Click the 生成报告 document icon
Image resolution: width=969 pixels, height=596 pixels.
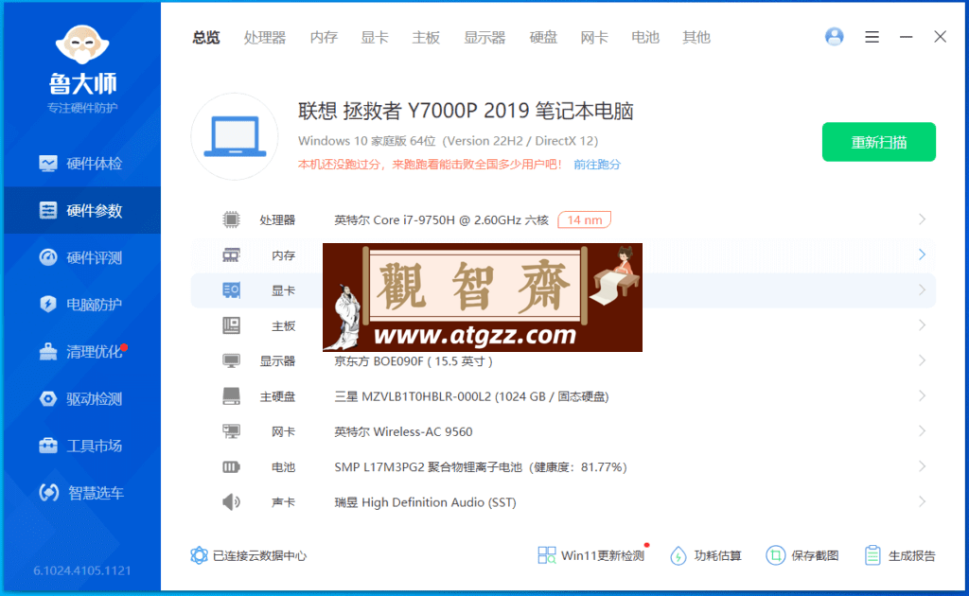[x=872, y=555]
